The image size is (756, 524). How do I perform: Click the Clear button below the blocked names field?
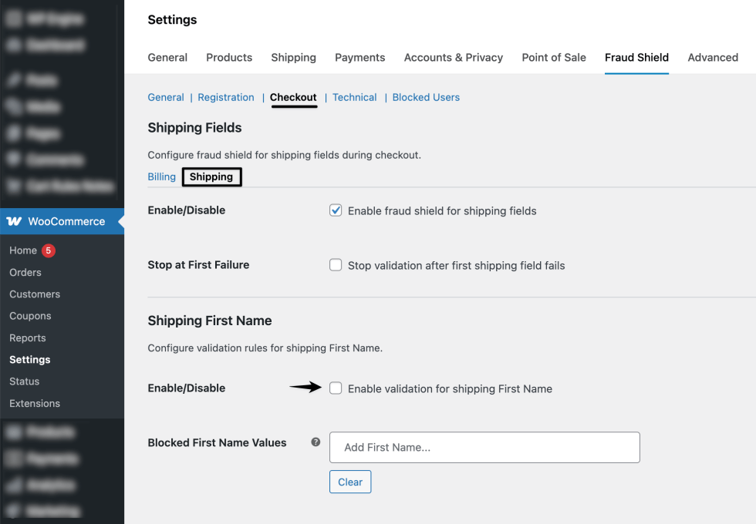pos(349,482)
